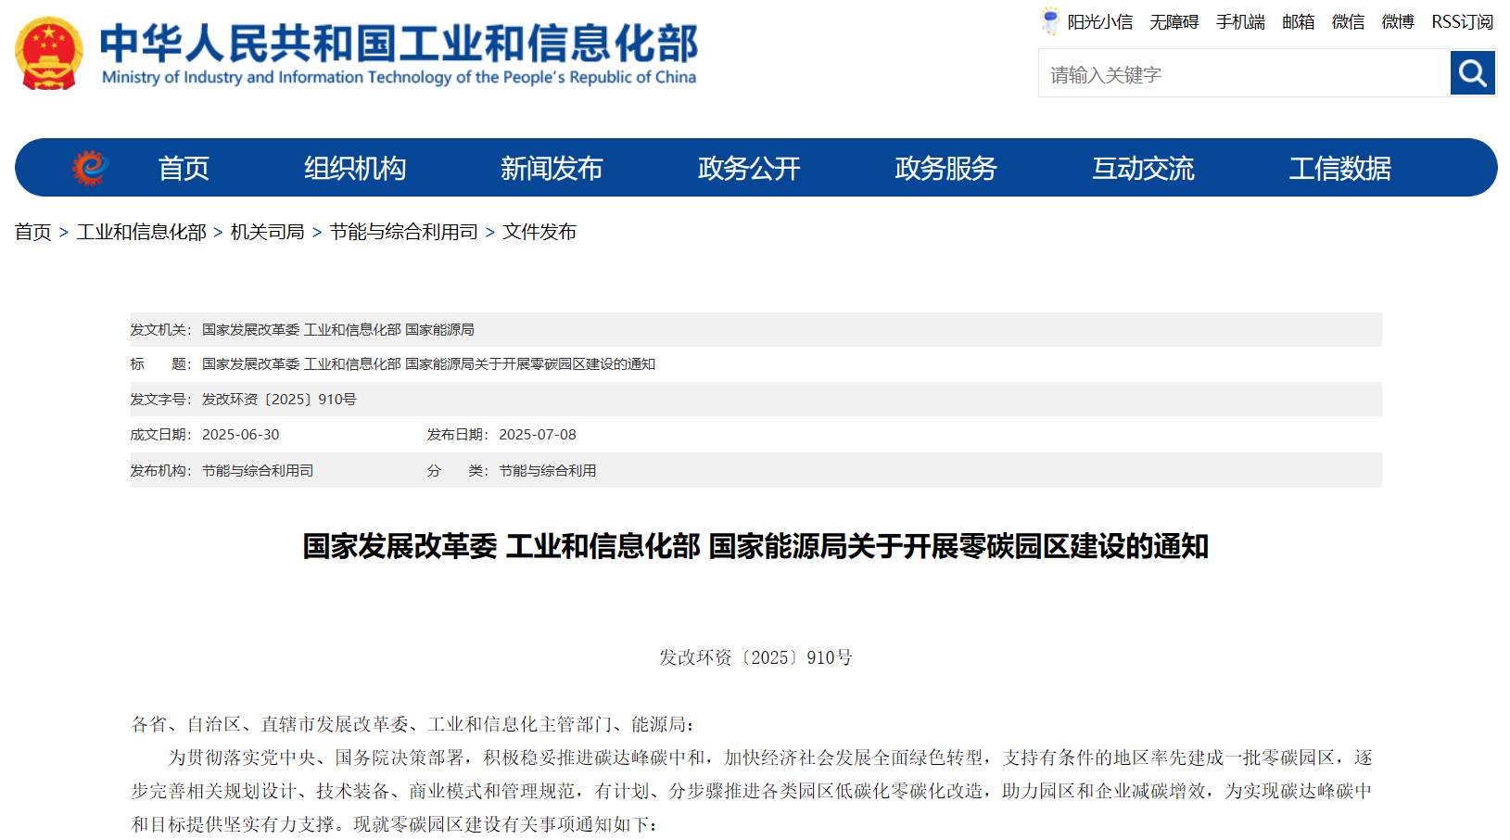This screenshot has height=840, width=1510.
Task: Open the 邮箱 mailbox link
Action: [1298, 21]
